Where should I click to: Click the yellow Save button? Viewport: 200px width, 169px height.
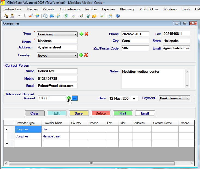[79, 113]
